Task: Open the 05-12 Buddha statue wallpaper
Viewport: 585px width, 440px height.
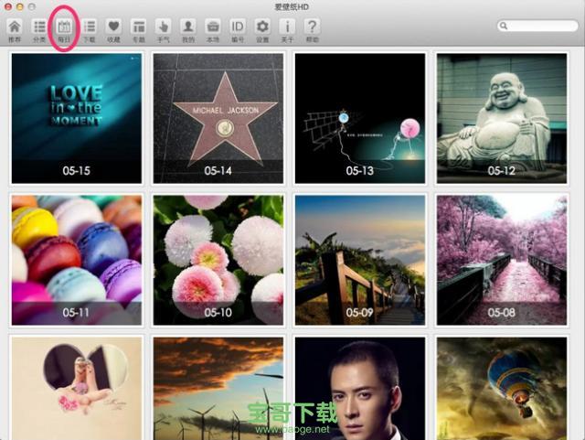Action: (x=502, y=117)
